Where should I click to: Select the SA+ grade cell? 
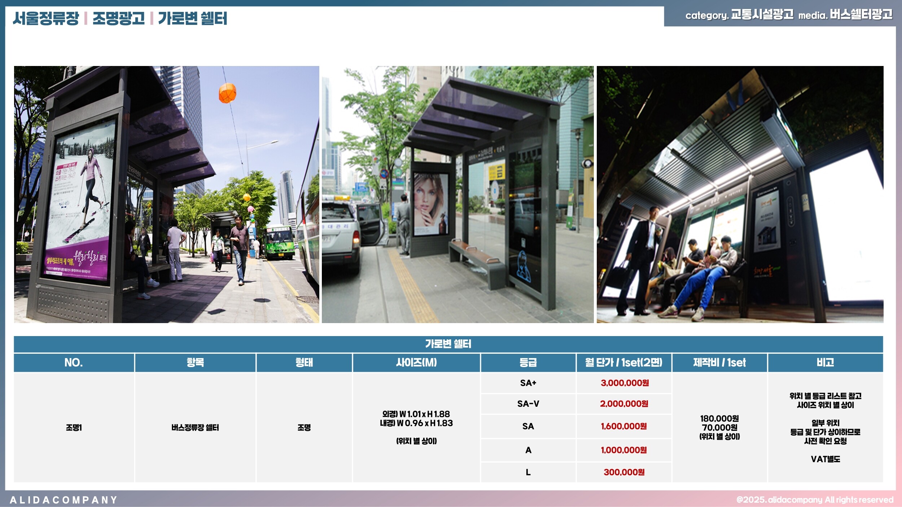(528, 383)
